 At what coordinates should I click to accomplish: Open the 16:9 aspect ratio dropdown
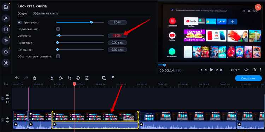(x=236, y=70)
